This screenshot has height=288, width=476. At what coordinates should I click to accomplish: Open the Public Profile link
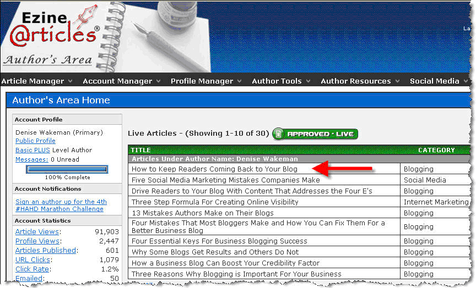[35, 141]
